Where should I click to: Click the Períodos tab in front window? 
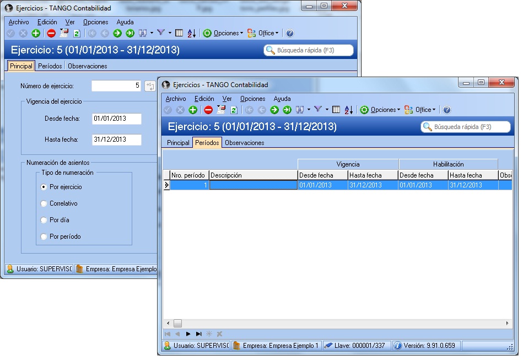pyautogui.click(x=207, y=143)
